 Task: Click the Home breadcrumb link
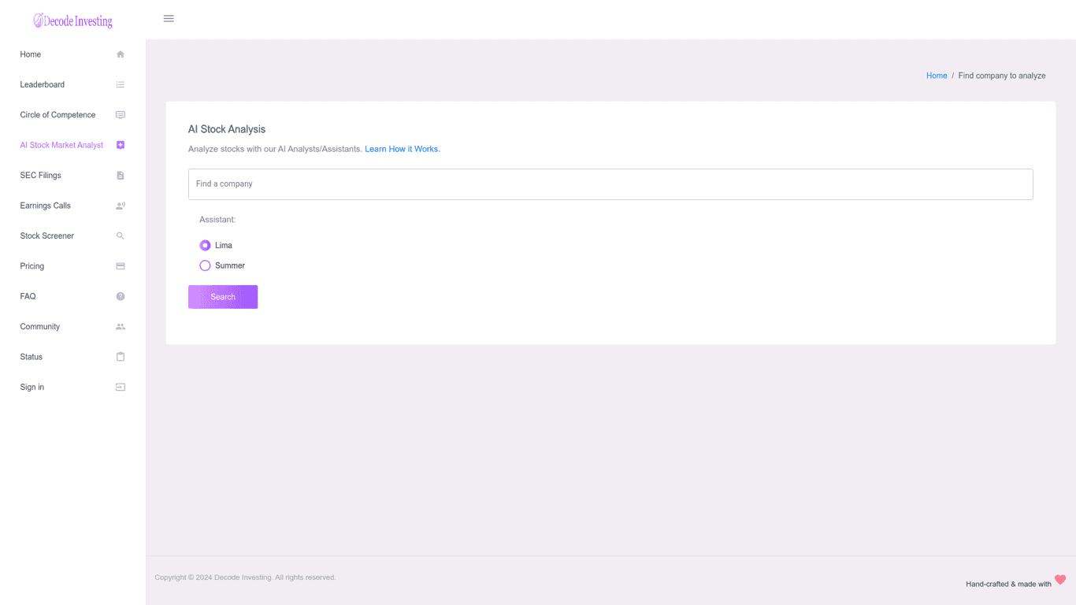(x=937, y=76)
